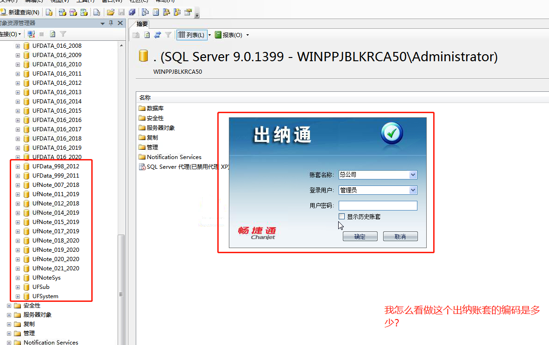Click the 用户密码 password field
This screenshot has width=549, height=345.
pos(378,205)
